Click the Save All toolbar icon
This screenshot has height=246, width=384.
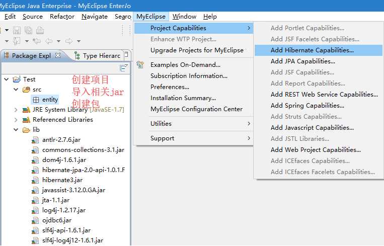(28, 30)
